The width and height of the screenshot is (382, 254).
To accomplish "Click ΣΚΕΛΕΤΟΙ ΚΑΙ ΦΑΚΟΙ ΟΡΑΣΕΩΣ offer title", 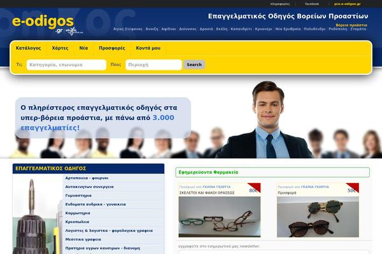I will coord(207,193).
